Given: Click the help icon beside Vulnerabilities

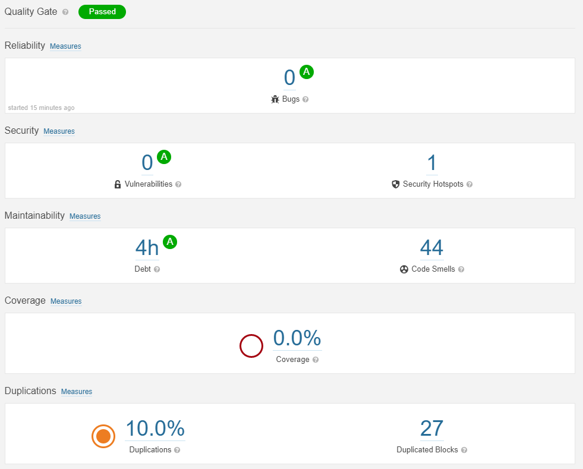Looking at the screenshot, I should (178, 184).
